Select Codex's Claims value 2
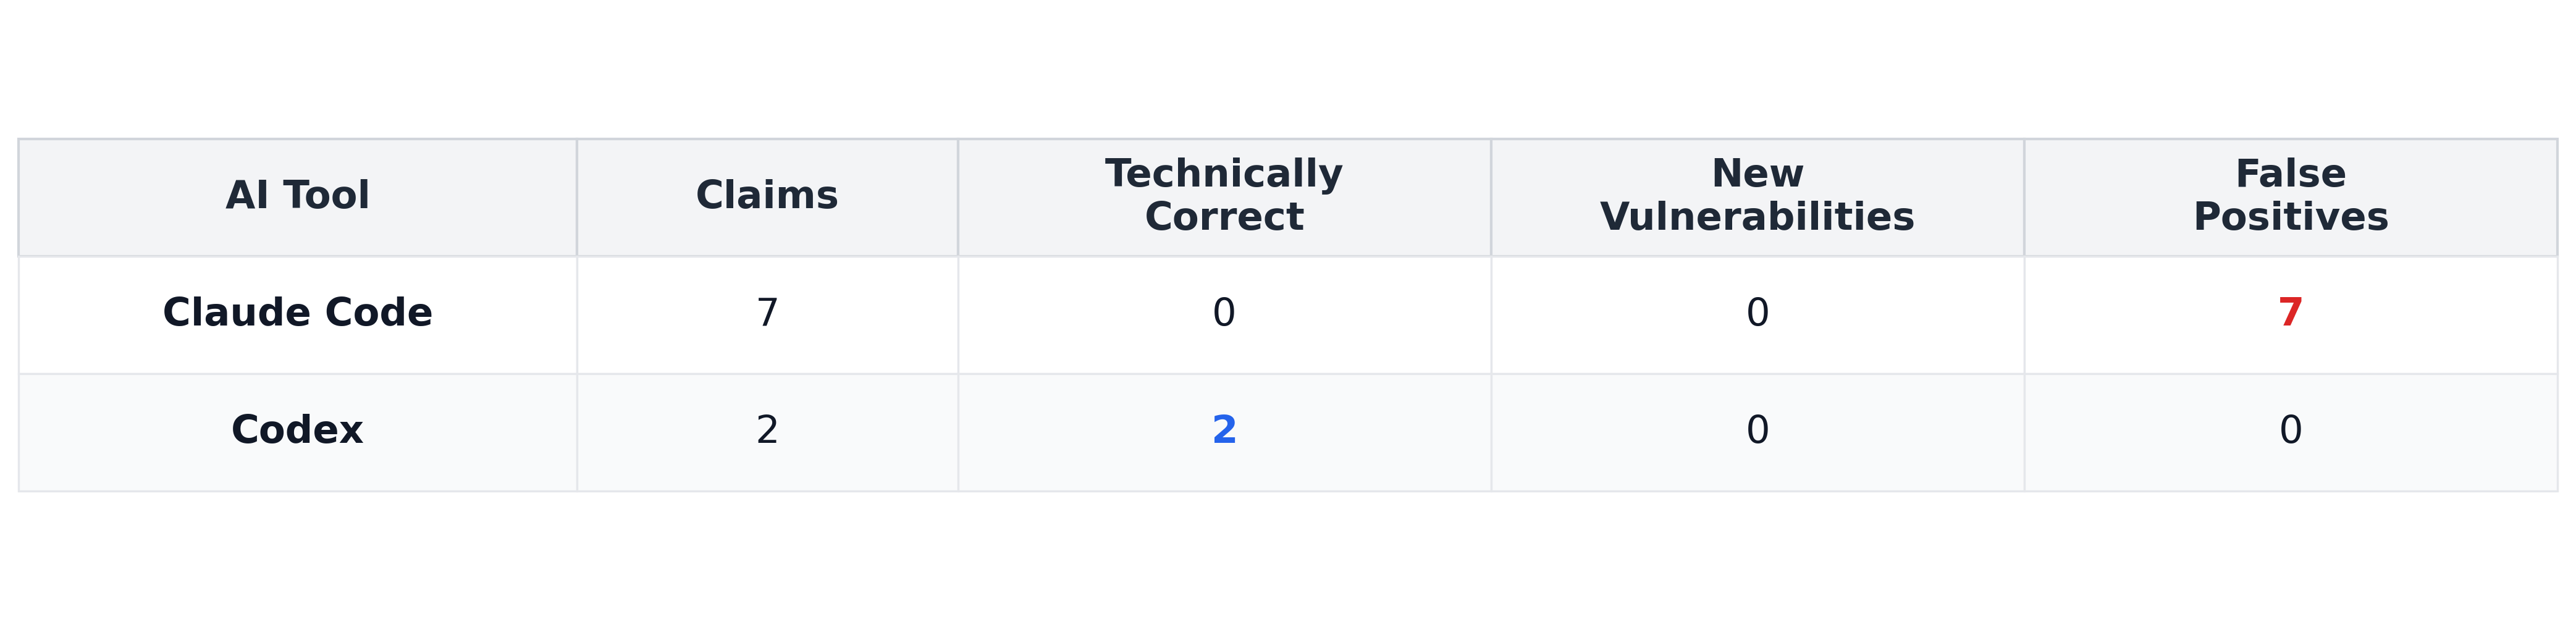The image size is (2576, 630). [x=767, y=430]
